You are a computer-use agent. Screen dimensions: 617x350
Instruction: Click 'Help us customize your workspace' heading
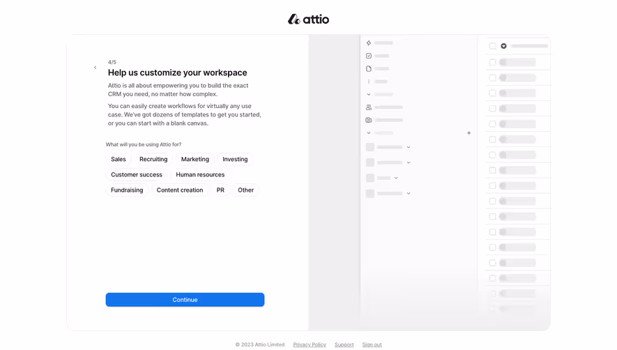coord(178,73)
